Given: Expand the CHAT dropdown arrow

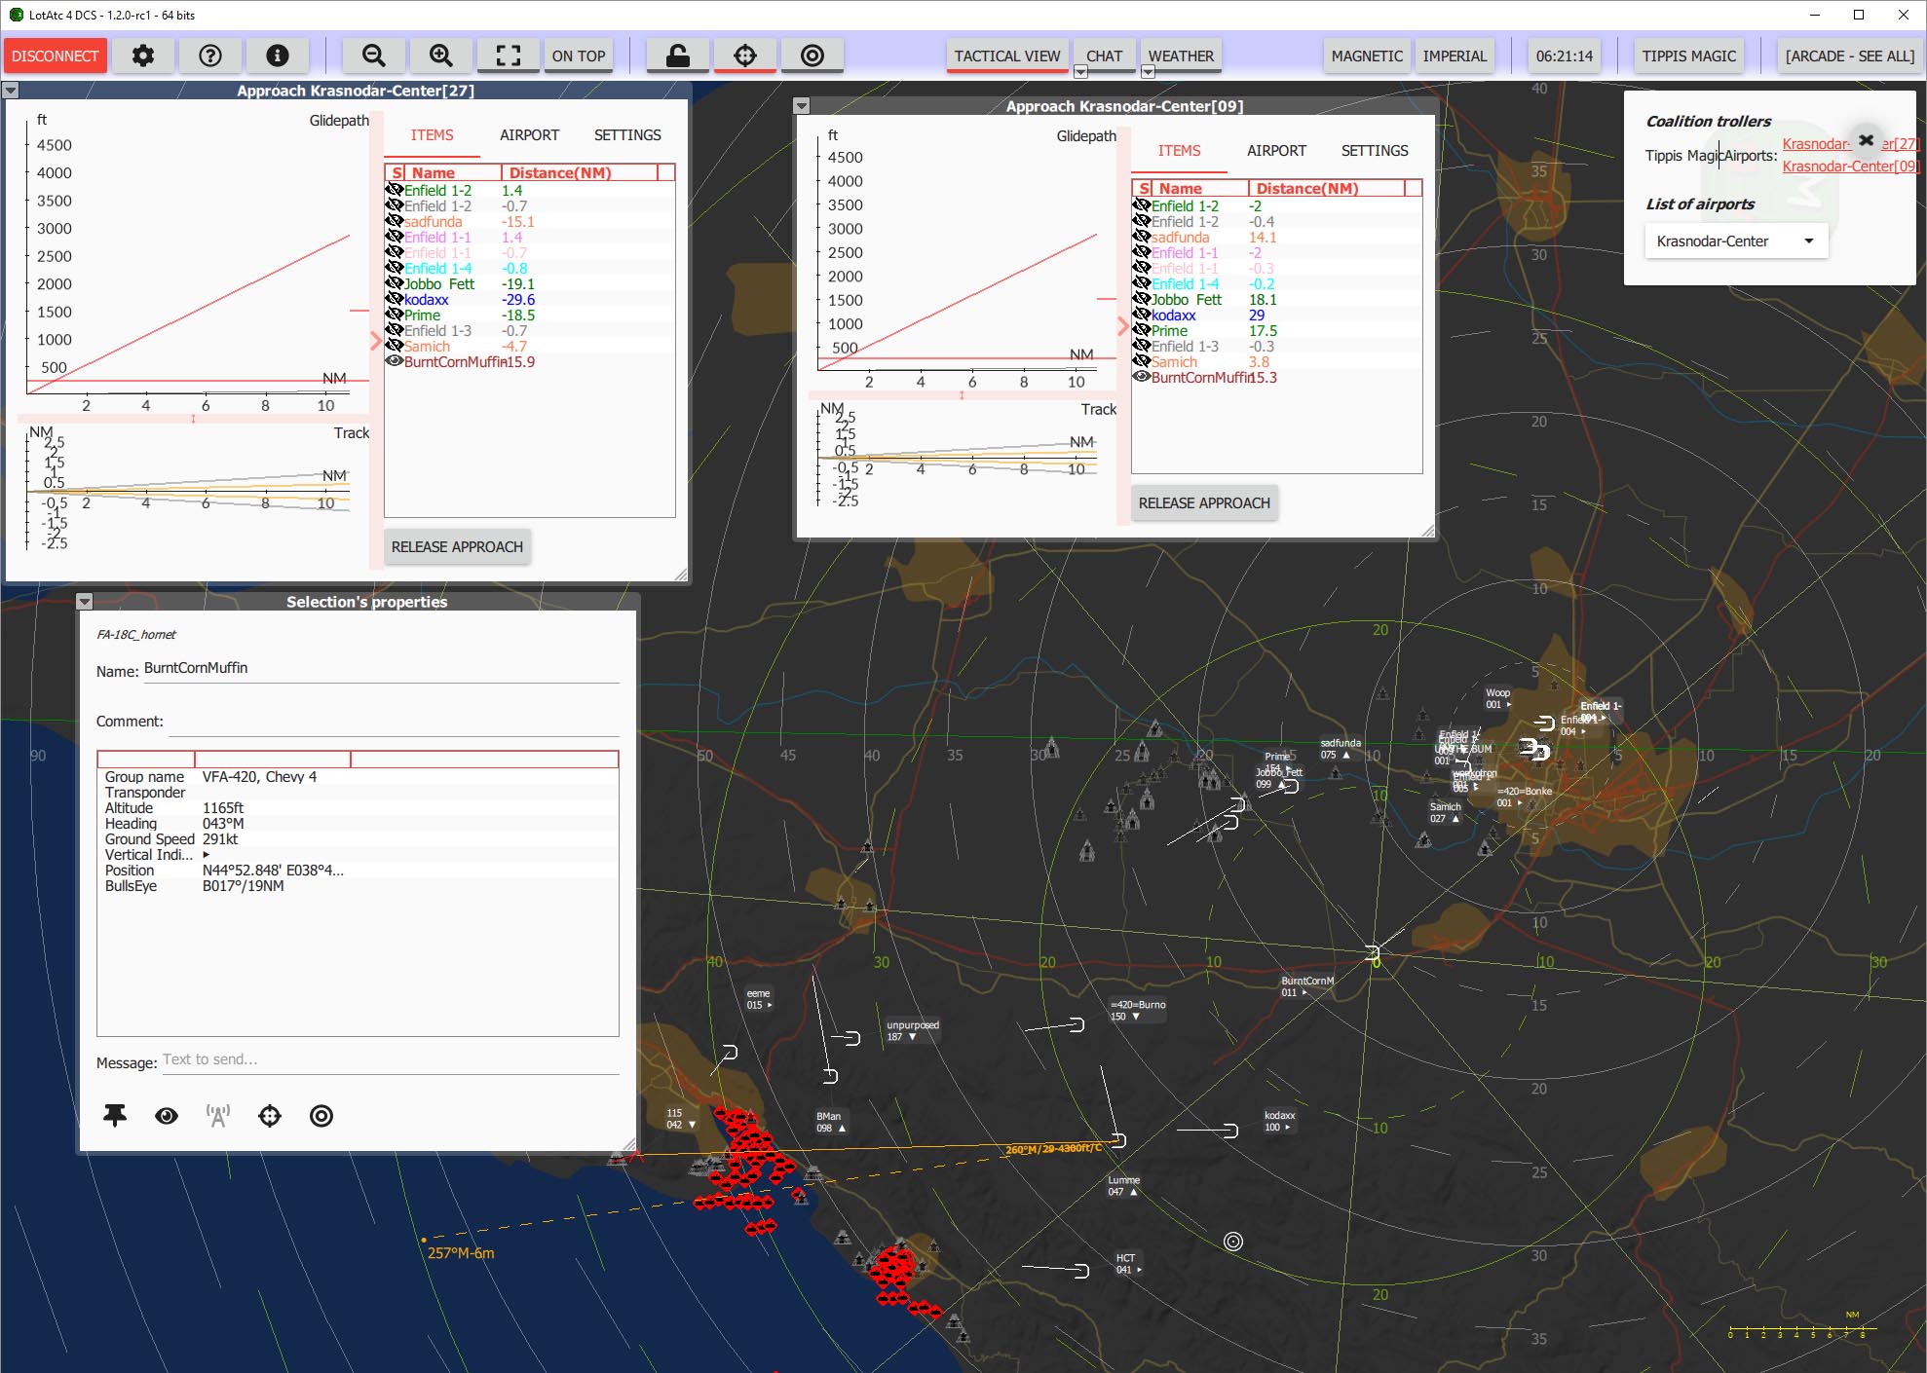Looking at the screenshot, I should click(1080, 72).
